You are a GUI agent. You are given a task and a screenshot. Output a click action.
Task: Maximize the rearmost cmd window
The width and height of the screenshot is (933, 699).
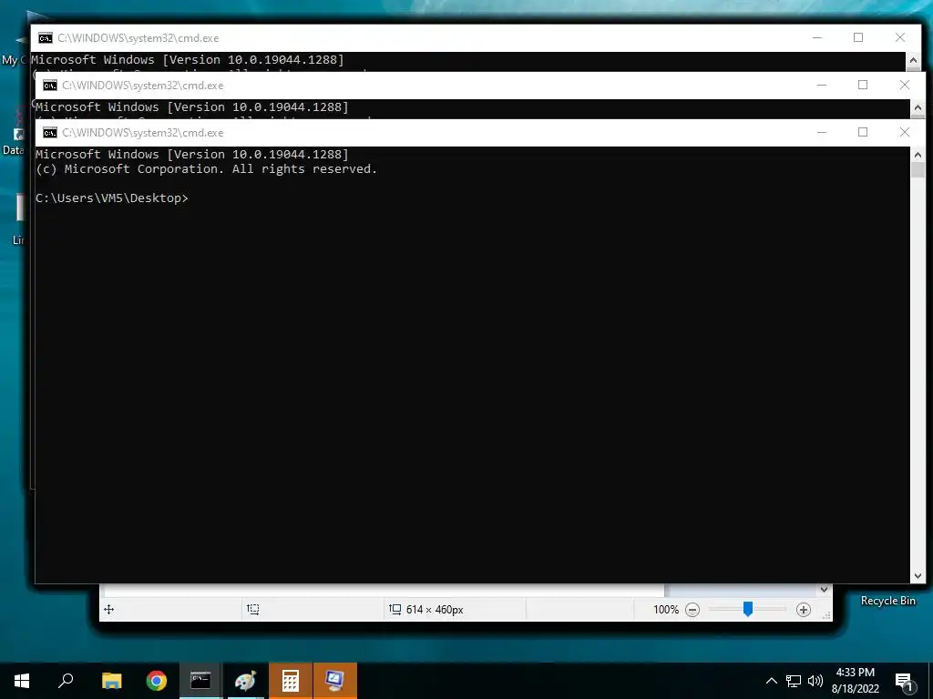(x=858, y=37)
